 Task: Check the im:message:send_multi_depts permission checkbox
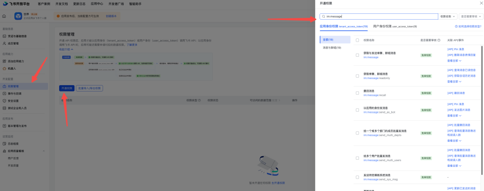coord(358,133)
